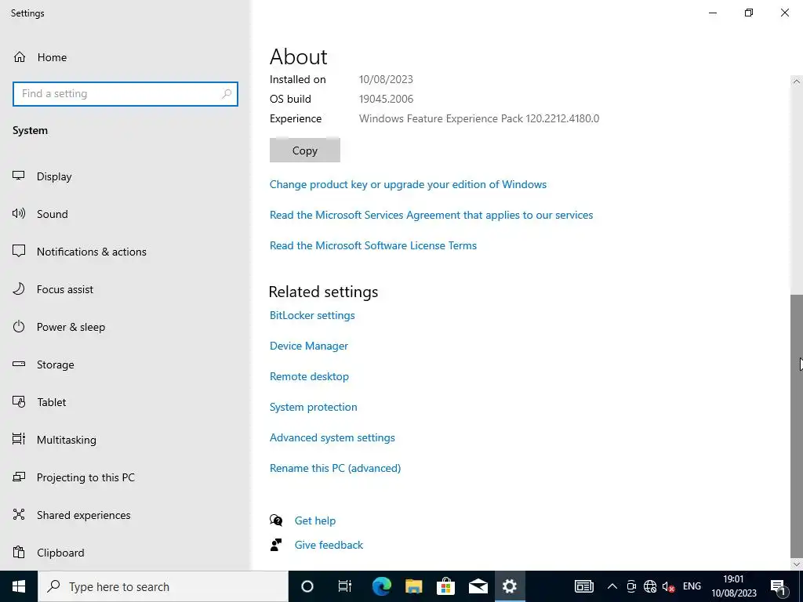Go to the Home icon in Settings
The width and height of the screenshot is (803, 602).
coord(20,56)
